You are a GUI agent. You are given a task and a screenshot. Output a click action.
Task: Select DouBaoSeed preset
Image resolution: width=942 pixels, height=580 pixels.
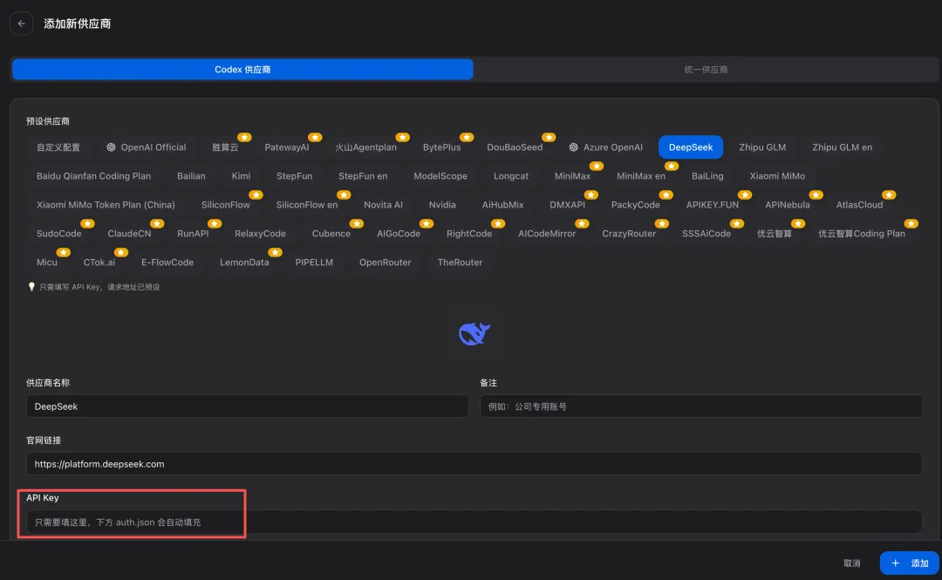coord(515,147)
